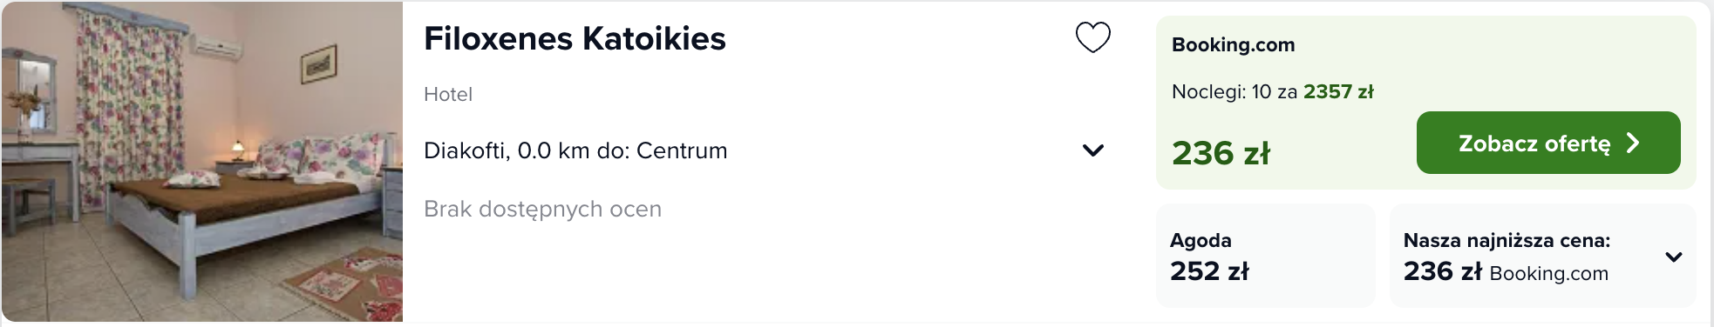Screen dimensions: 1714x327
Task: Click the Agoda provider label
Action: tap(1200, 240)
